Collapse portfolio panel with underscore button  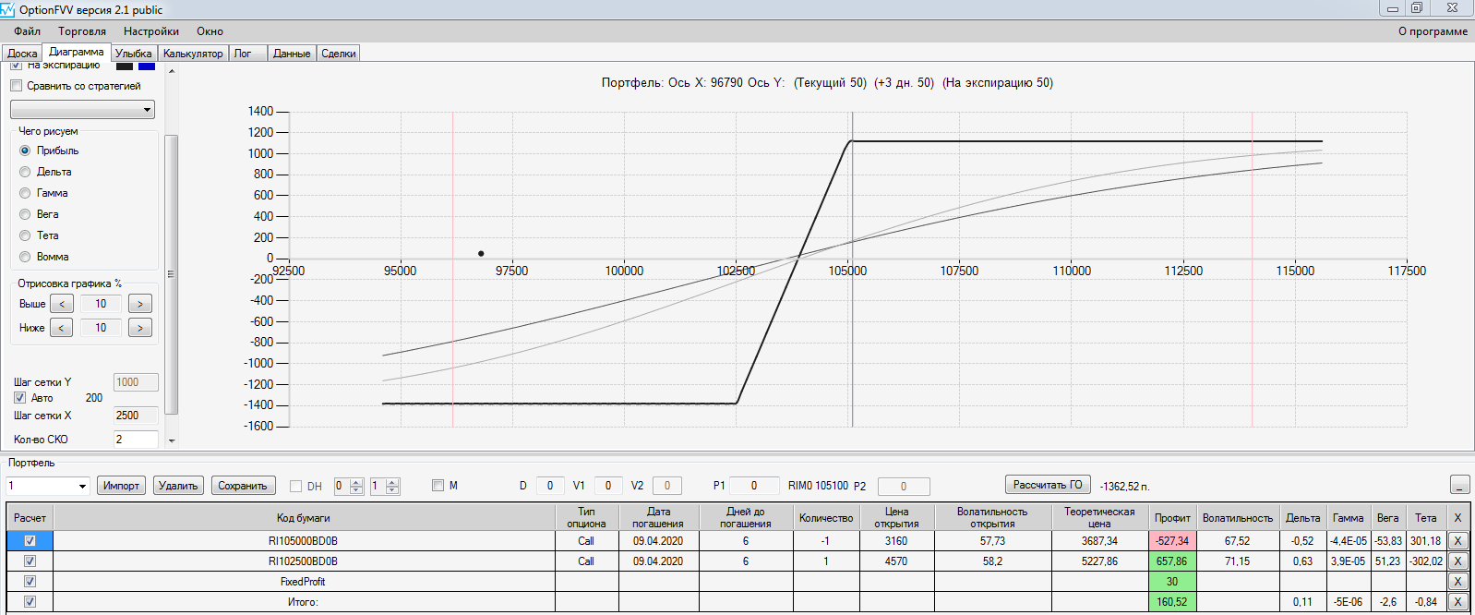pyautogui.click(x=1459, y=485)
